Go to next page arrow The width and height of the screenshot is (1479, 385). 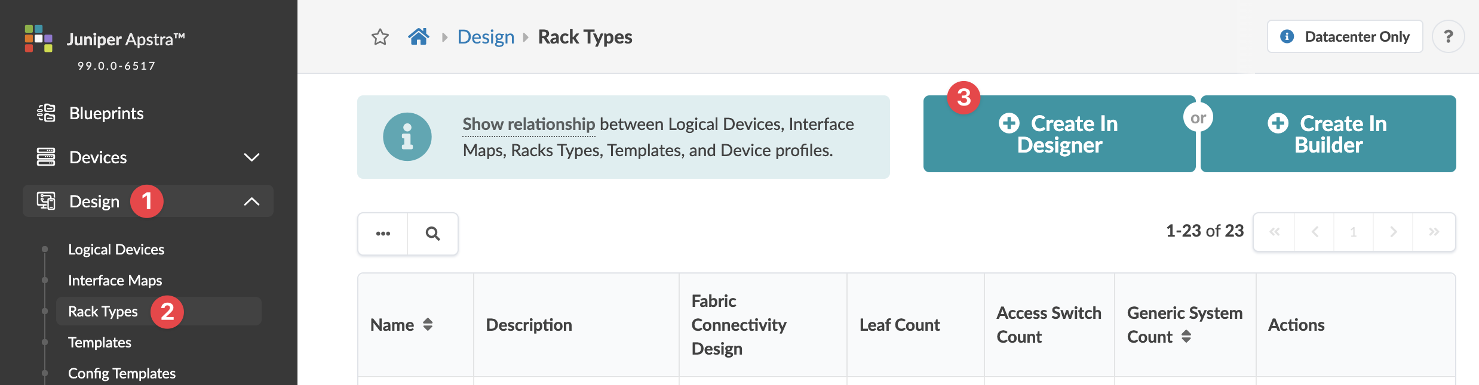(1393, 232)
